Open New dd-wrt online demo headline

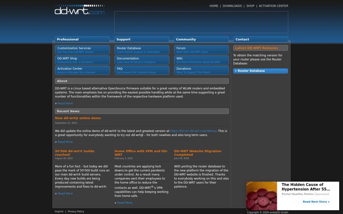coord(78,118)
